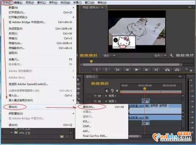Select the Track Select tool
The image size is (196, 145).
pyautogui.click(x=78, y=84)
